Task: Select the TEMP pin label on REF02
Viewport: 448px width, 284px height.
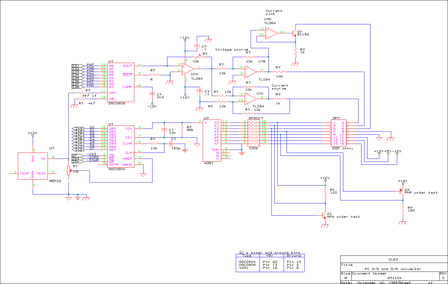Action: pyautogui.click(x=24, y=173)
